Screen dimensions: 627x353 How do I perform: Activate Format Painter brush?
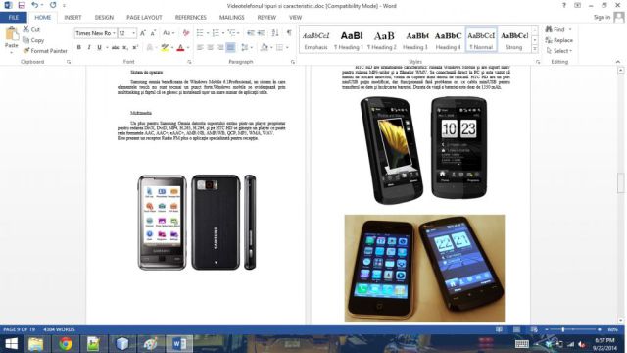click(x=26, y=51)
